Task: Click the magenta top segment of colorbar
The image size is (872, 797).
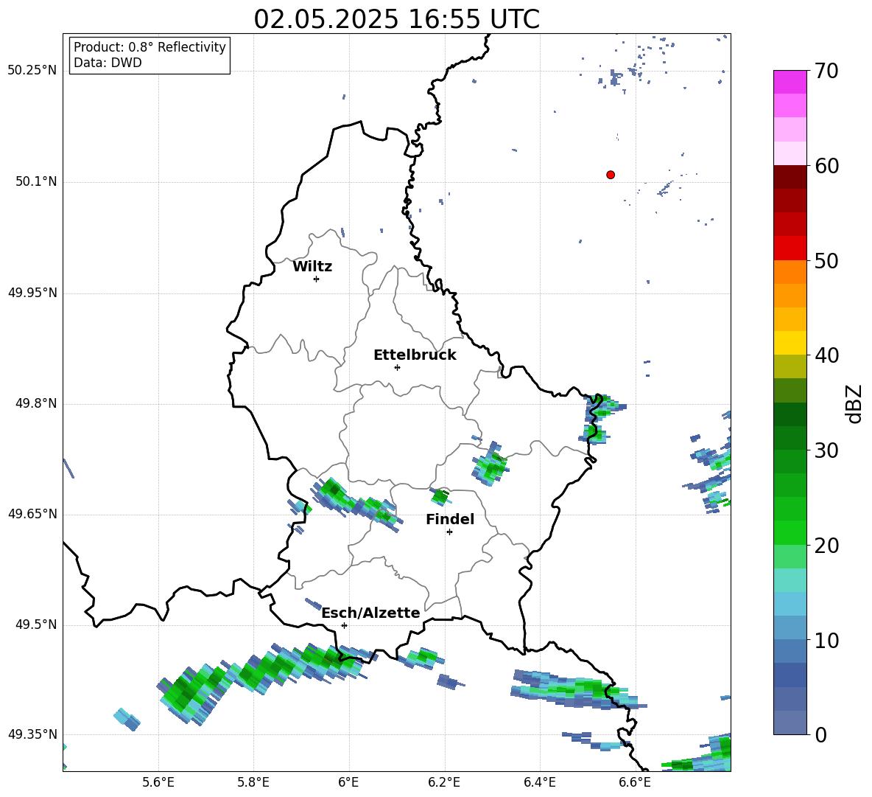Action: (x=790, y=83)
